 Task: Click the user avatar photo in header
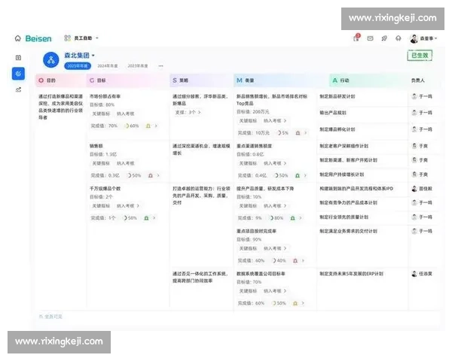click(414, 38)
